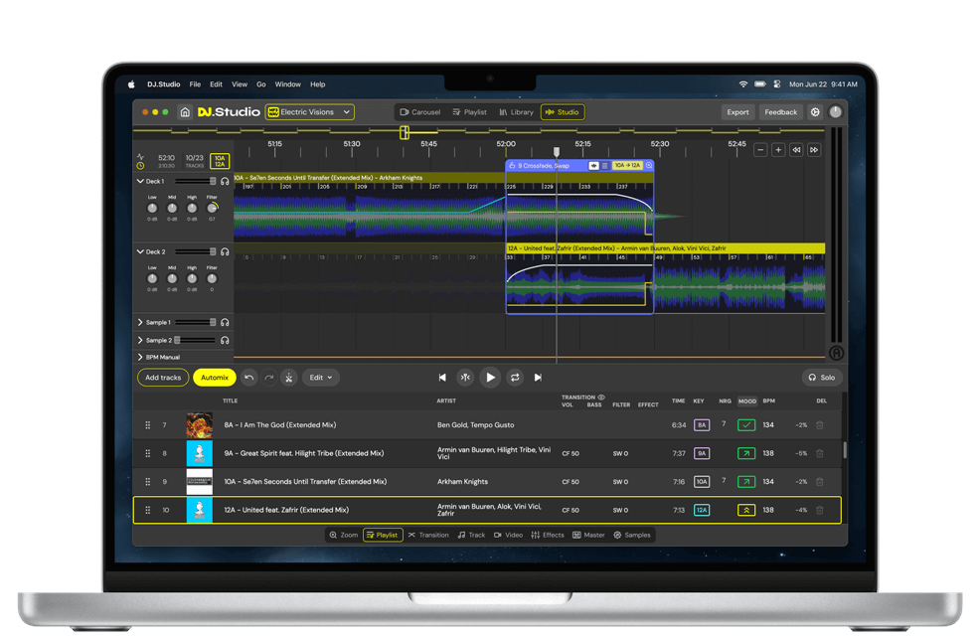Delete track 9 using its trash icon
Screen dimensions: 980x637
(820, 482)
